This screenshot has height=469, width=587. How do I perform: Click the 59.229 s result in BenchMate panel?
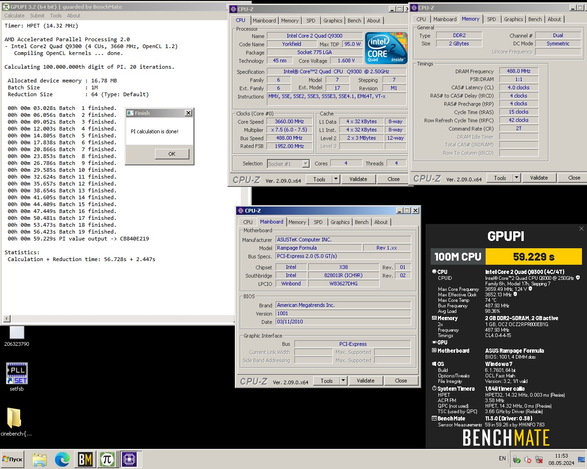(x=534, y=256)
